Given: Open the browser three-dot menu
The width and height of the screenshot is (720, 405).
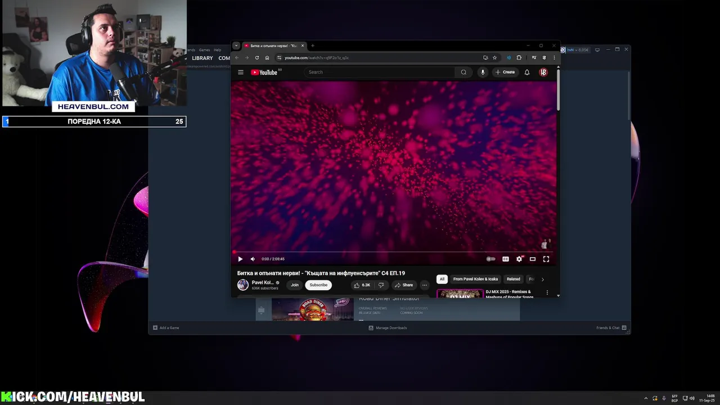Looking at the screenshot, I should click(x=554, y=57).
